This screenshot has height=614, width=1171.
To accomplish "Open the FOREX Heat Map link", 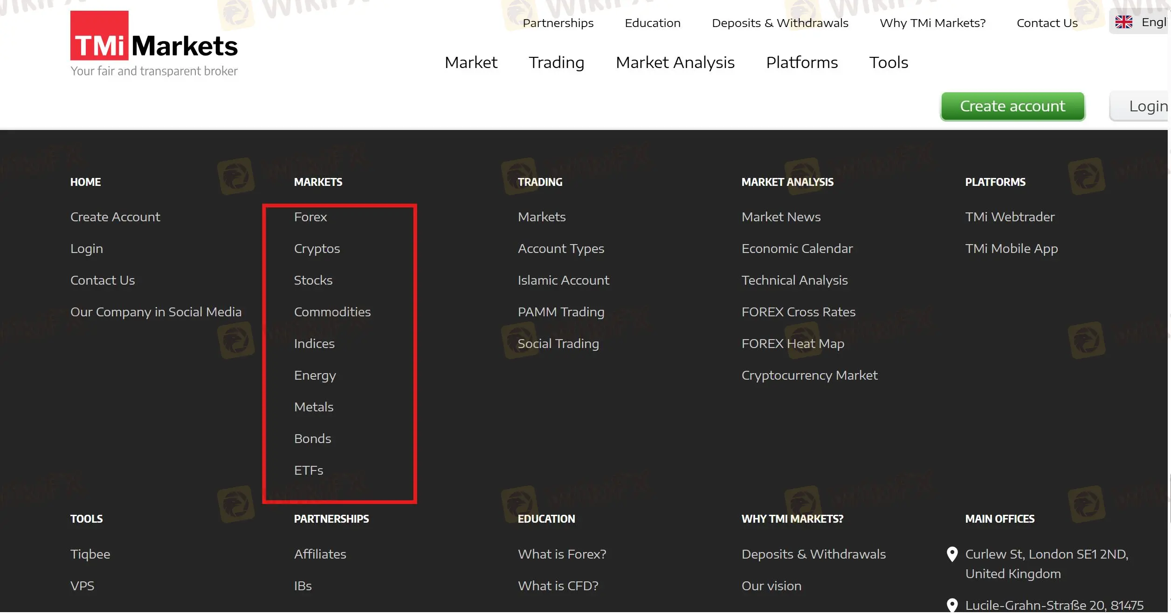I will pyautogui.click(x=793, y=344).
